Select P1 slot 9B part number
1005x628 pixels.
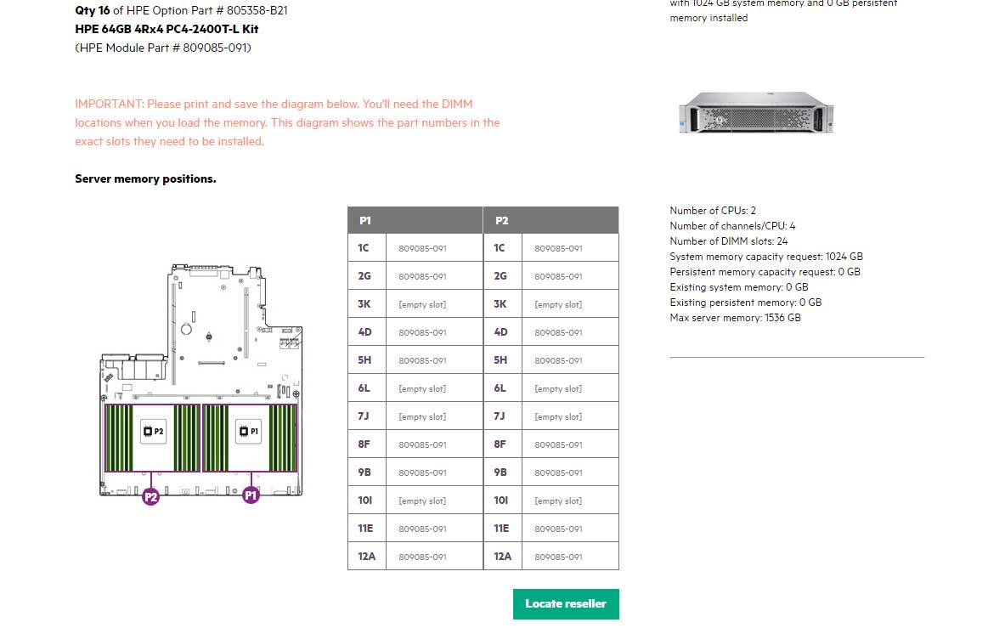422,473
